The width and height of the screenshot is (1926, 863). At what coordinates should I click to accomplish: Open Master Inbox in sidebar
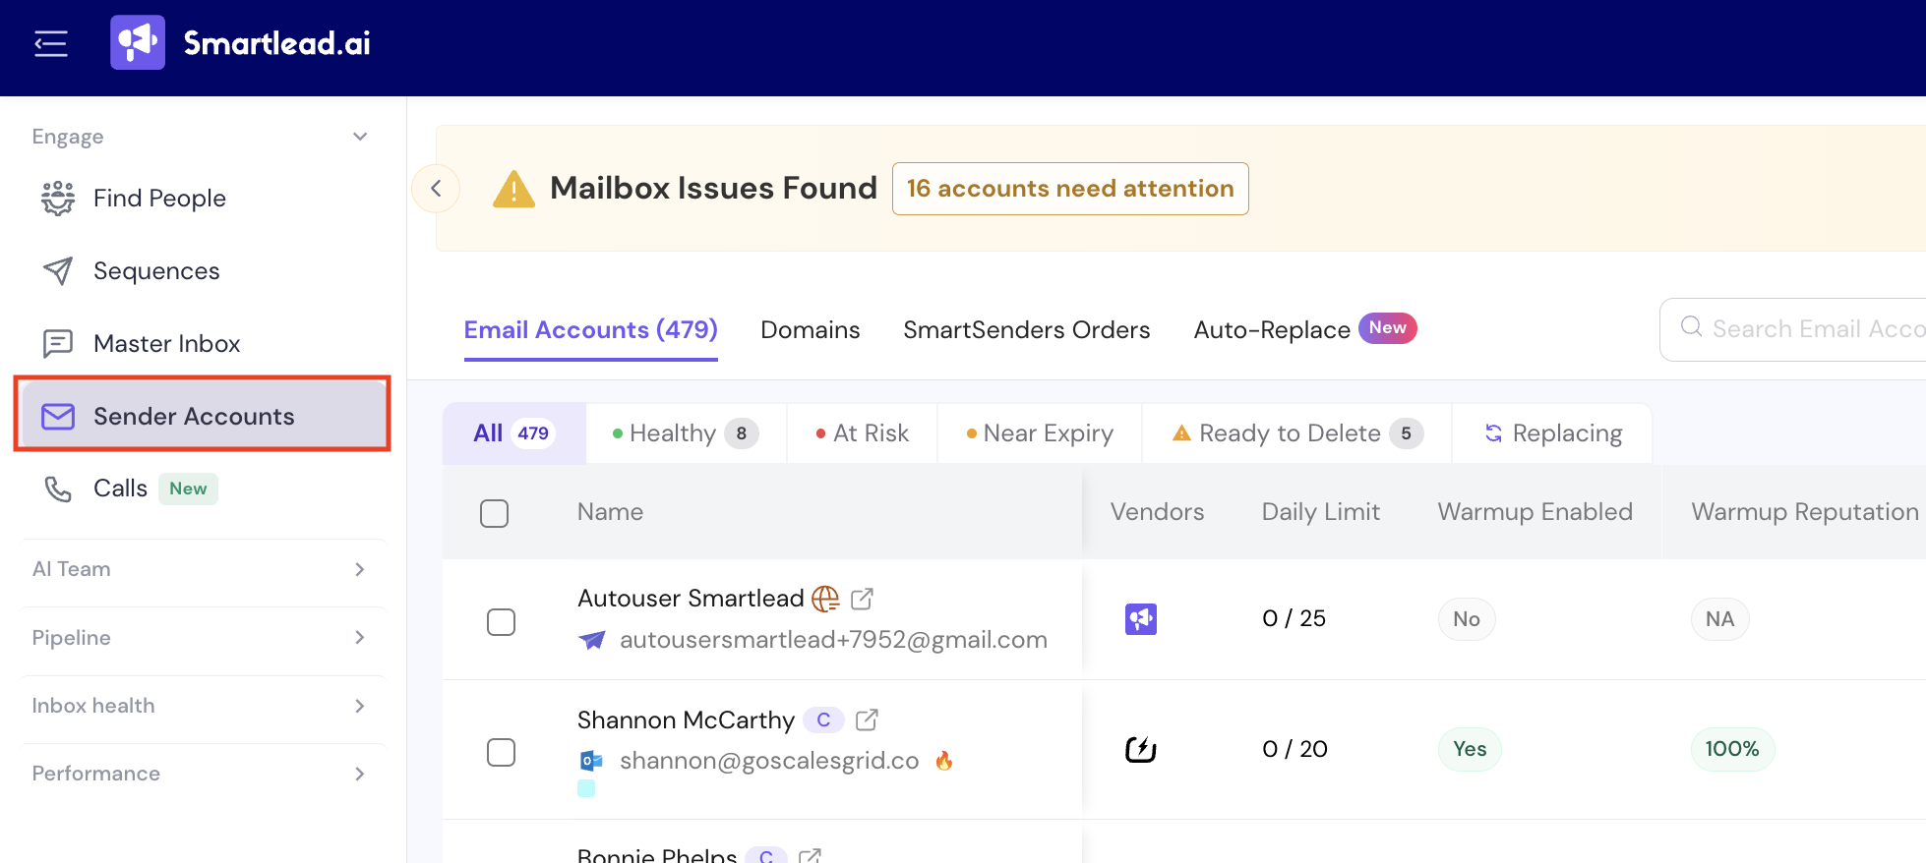tap(142, 344)
